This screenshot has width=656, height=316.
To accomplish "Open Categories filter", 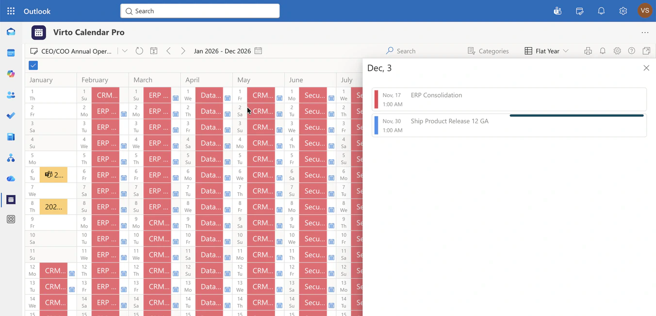I will [x=488, y=51].
